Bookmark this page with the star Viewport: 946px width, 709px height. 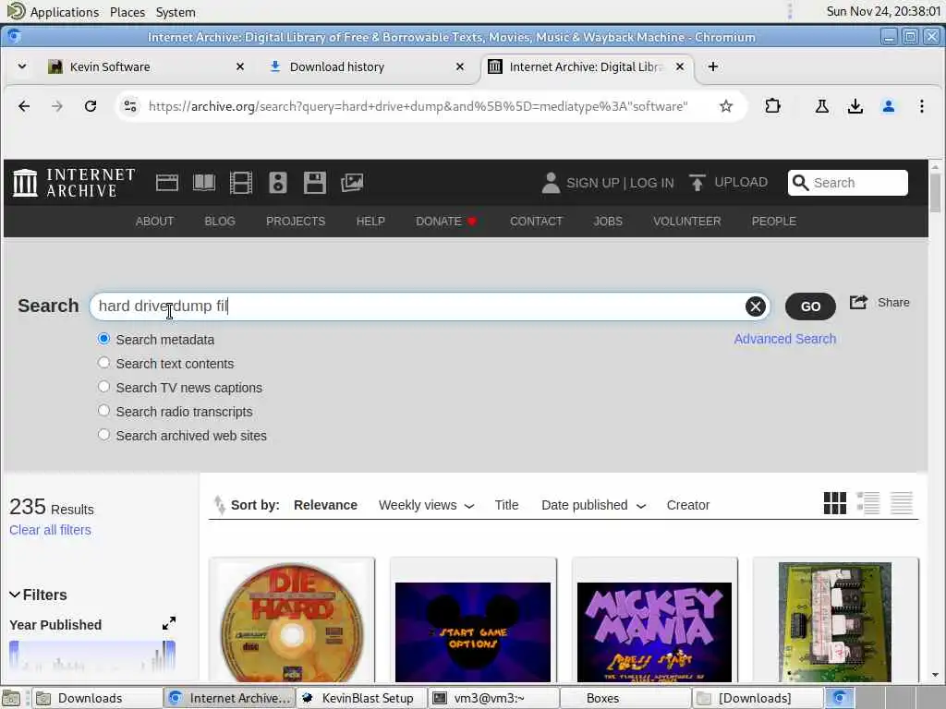pyautogui.click(x=726, y=107)
